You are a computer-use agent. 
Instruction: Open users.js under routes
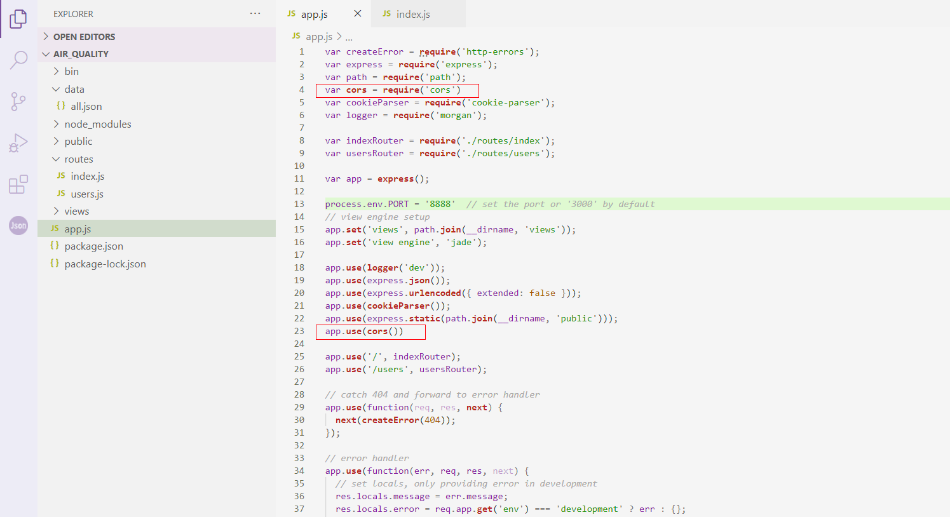[x=87, y=194]
